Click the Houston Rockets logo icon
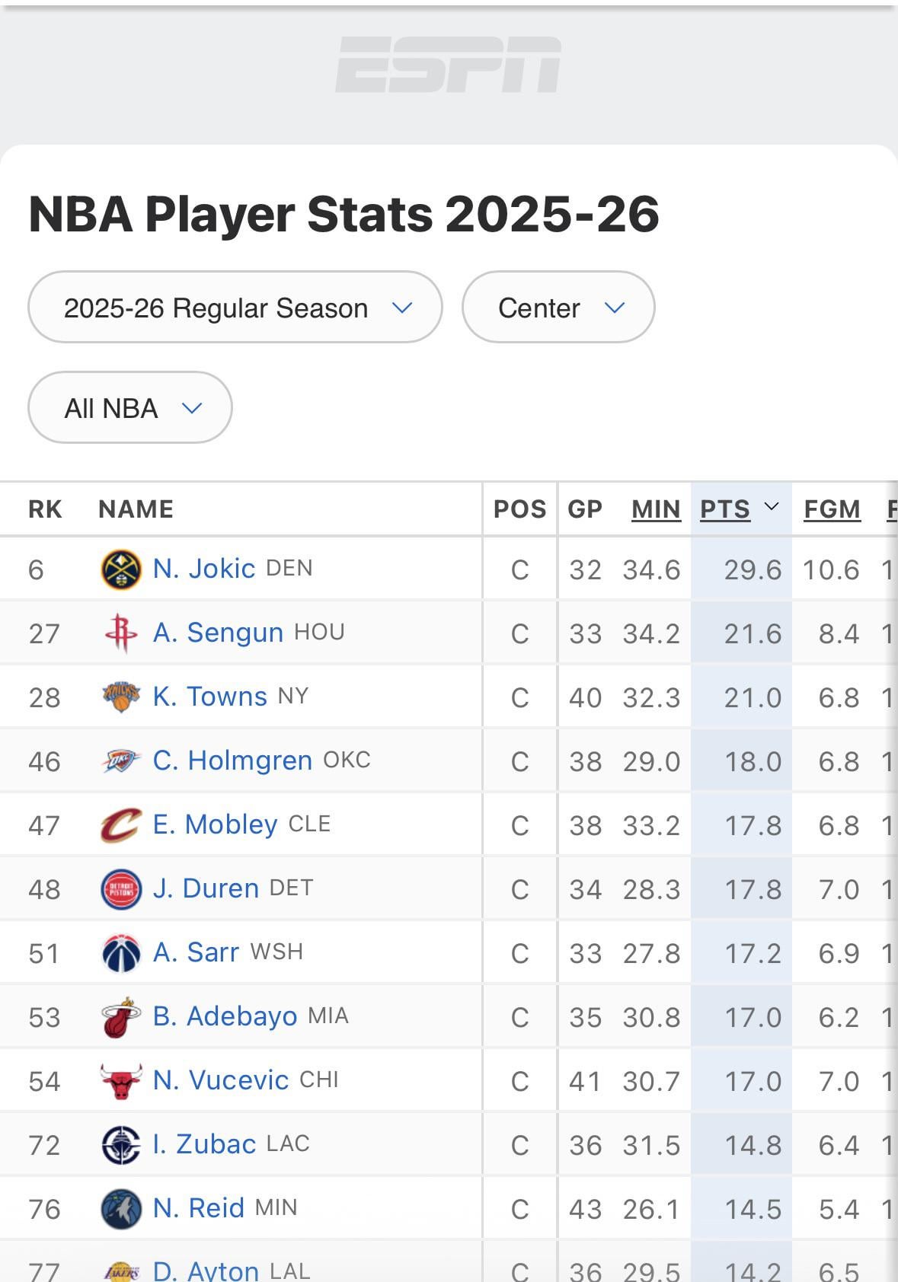This screenshot has width=898, height=1282. point(121,633)
